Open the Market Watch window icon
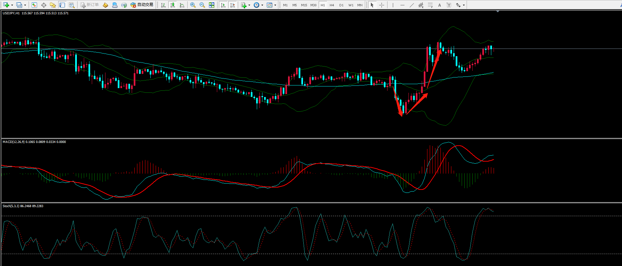The image size is (622, 266). pos(34,5)
